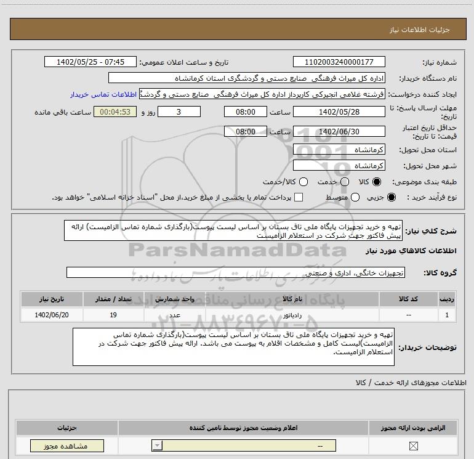
Task: Click the remaining days field showing 3
Action: tap(179, 112)
